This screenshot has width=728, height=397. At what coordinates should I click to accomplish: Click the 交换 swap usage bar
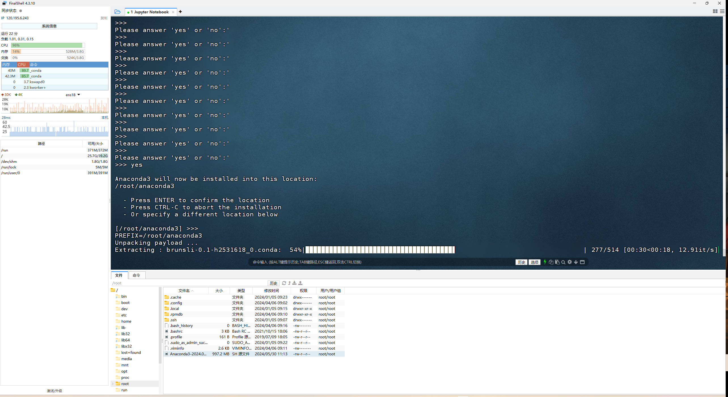point(48,58)
